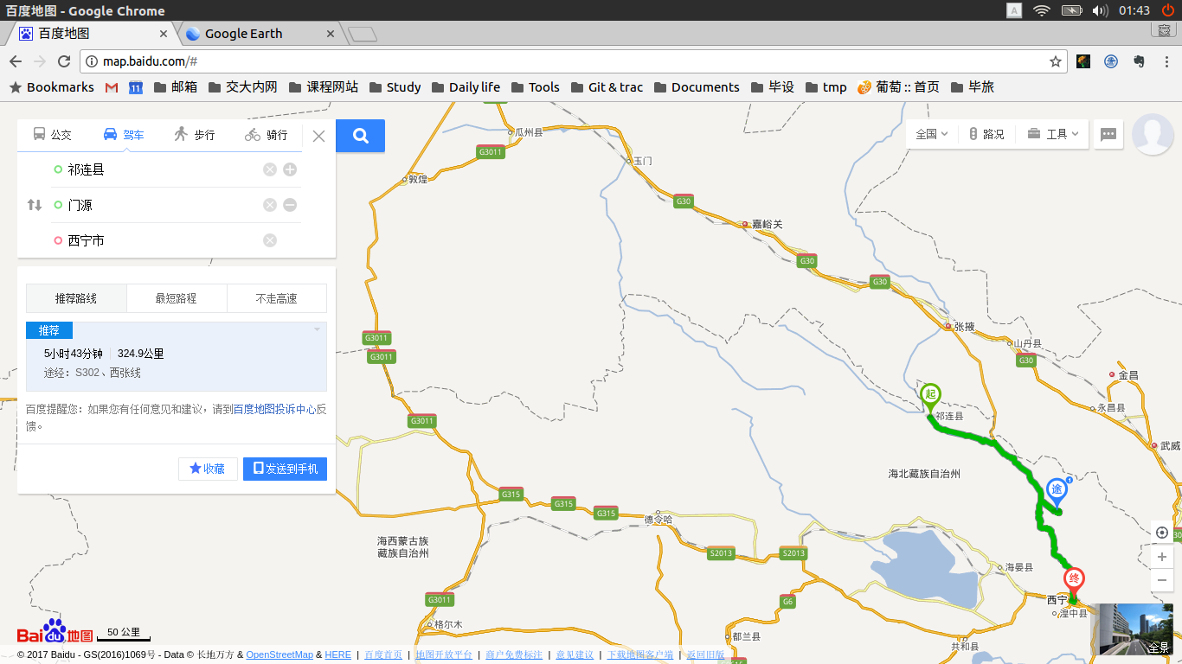
Task: Expand the 全国 region dropdown
Action: tap(932, 134)
